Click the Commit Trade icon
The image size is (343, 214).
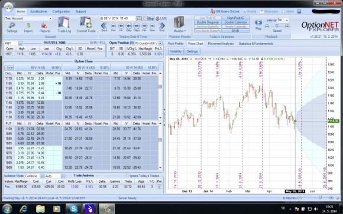pos(86,25)
